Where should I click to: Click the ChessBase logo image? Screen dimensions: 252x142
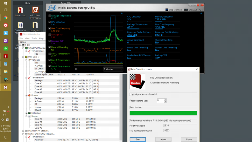pyautogui.click(x=138, y=81)
